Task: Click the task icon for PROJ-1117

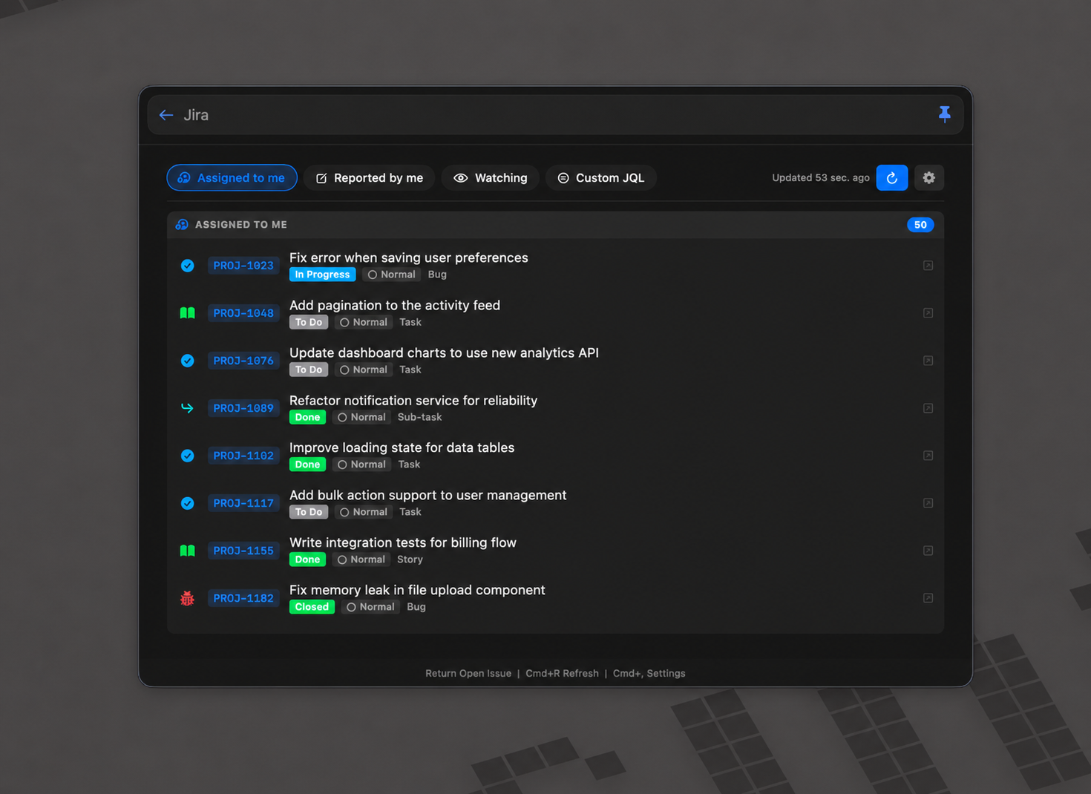Action: pos(188,503)
